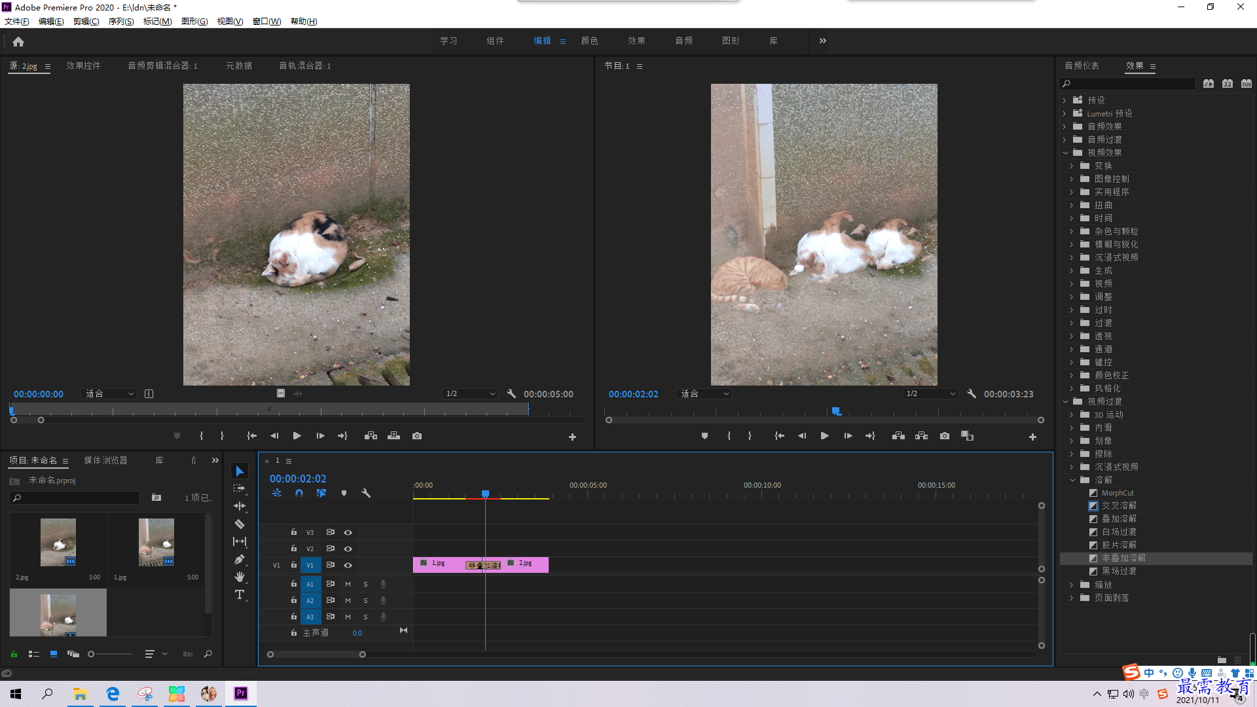Open Program monitor 1/2 resolution dropdown

[x=930, y=394]
